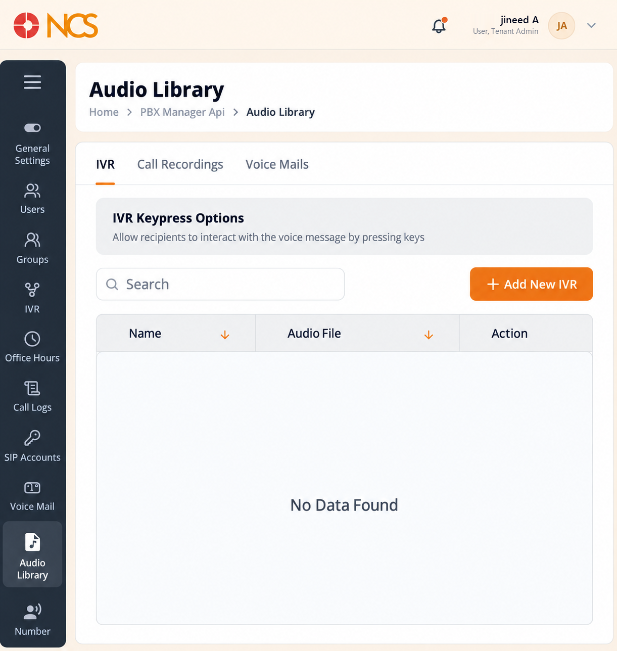This screenshot has height=651, width=617.
Task: Focus the Search input field
Action: 220,284
